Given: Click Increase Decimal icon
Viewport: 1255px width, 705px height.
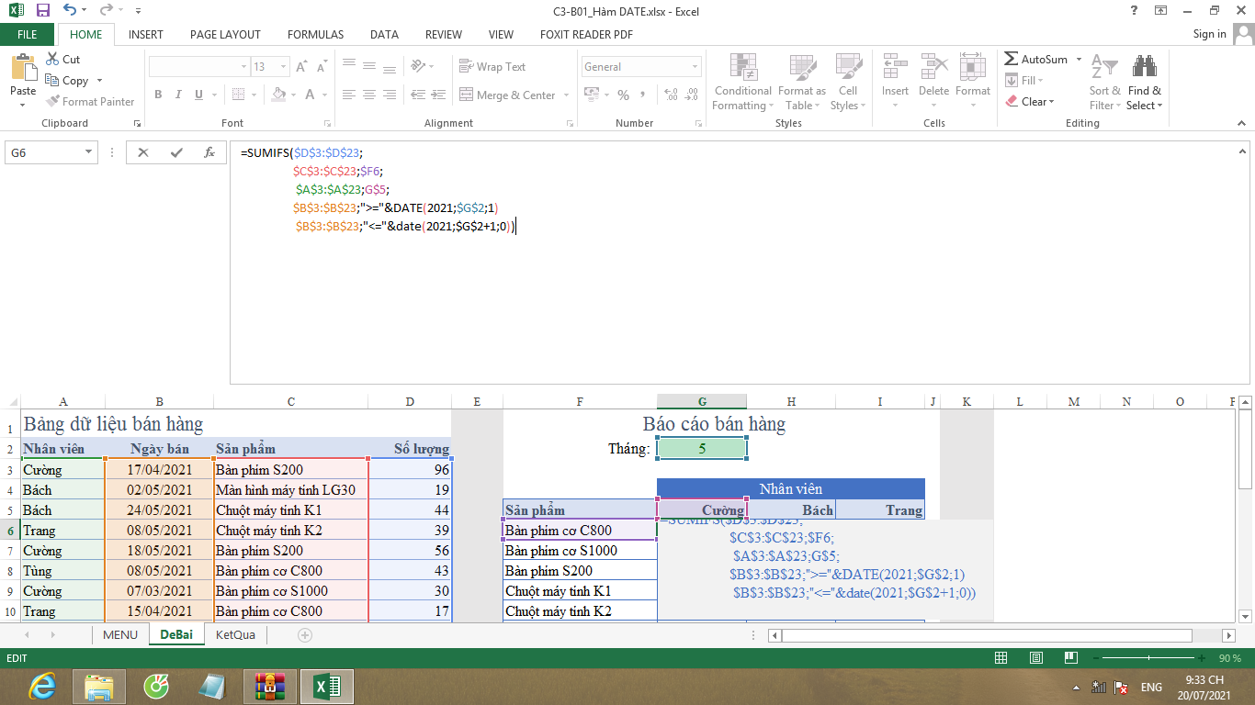Looking at the screenshot, I should [671, 95].
